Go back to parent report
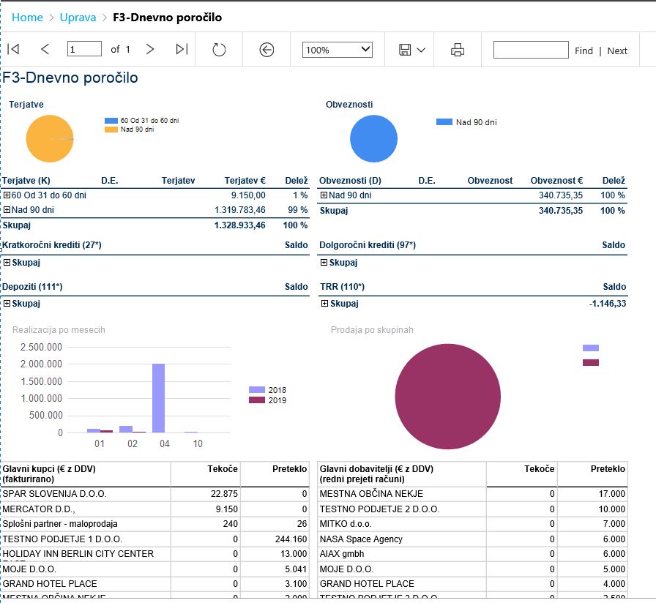 tap(266, 50)
